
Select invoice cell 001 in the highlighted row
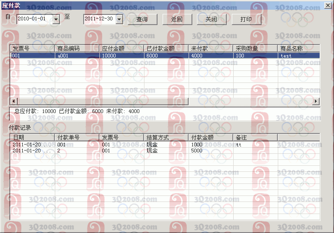[x=33, y=56]
